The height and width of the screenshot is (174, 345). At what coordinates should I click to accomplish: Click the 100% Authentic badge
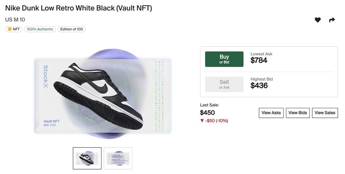coord(40,29)
